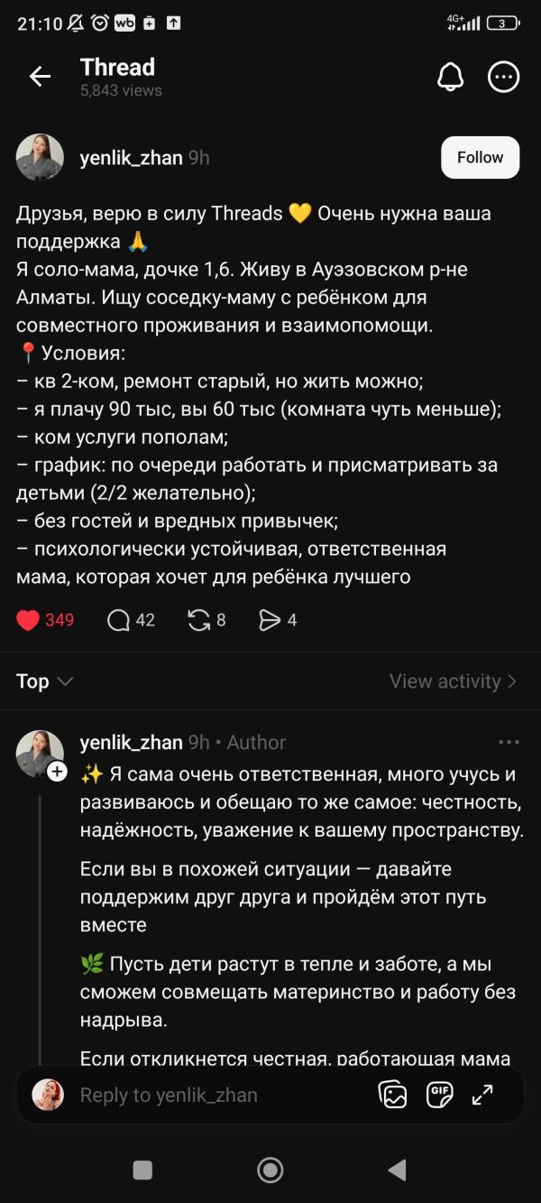Tap the back arrow icon
Image resolution: width=541 pixels, height=1203 pixels.
pyautogui.click(x=40, y=78)
